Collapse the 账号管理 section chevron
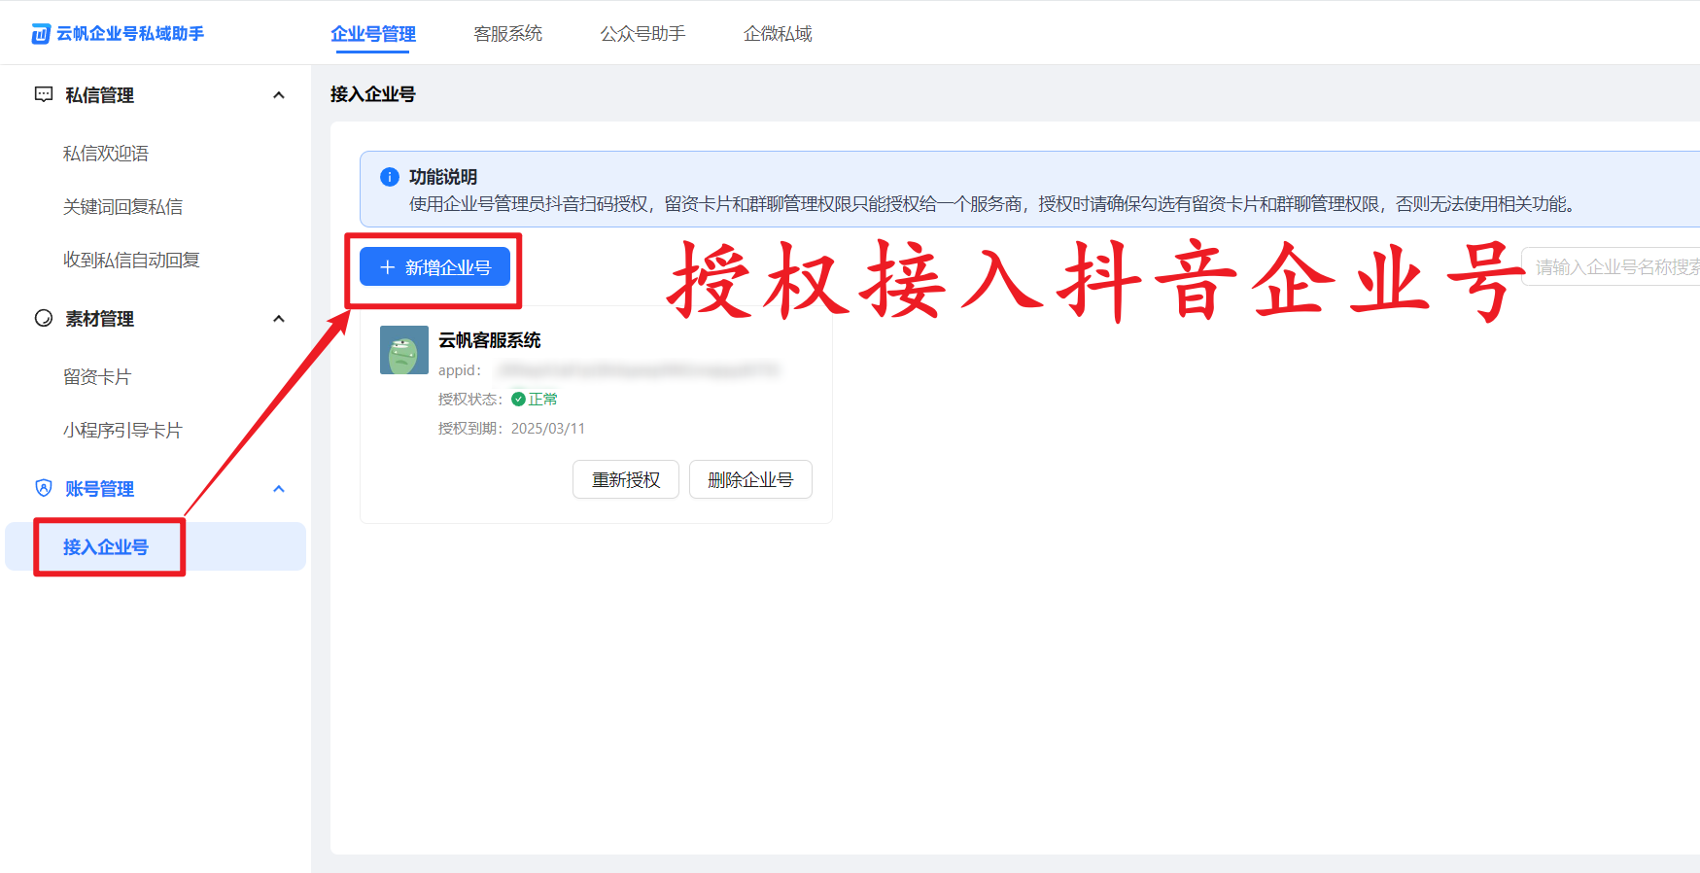The image size is (1700, 873). 279,489
